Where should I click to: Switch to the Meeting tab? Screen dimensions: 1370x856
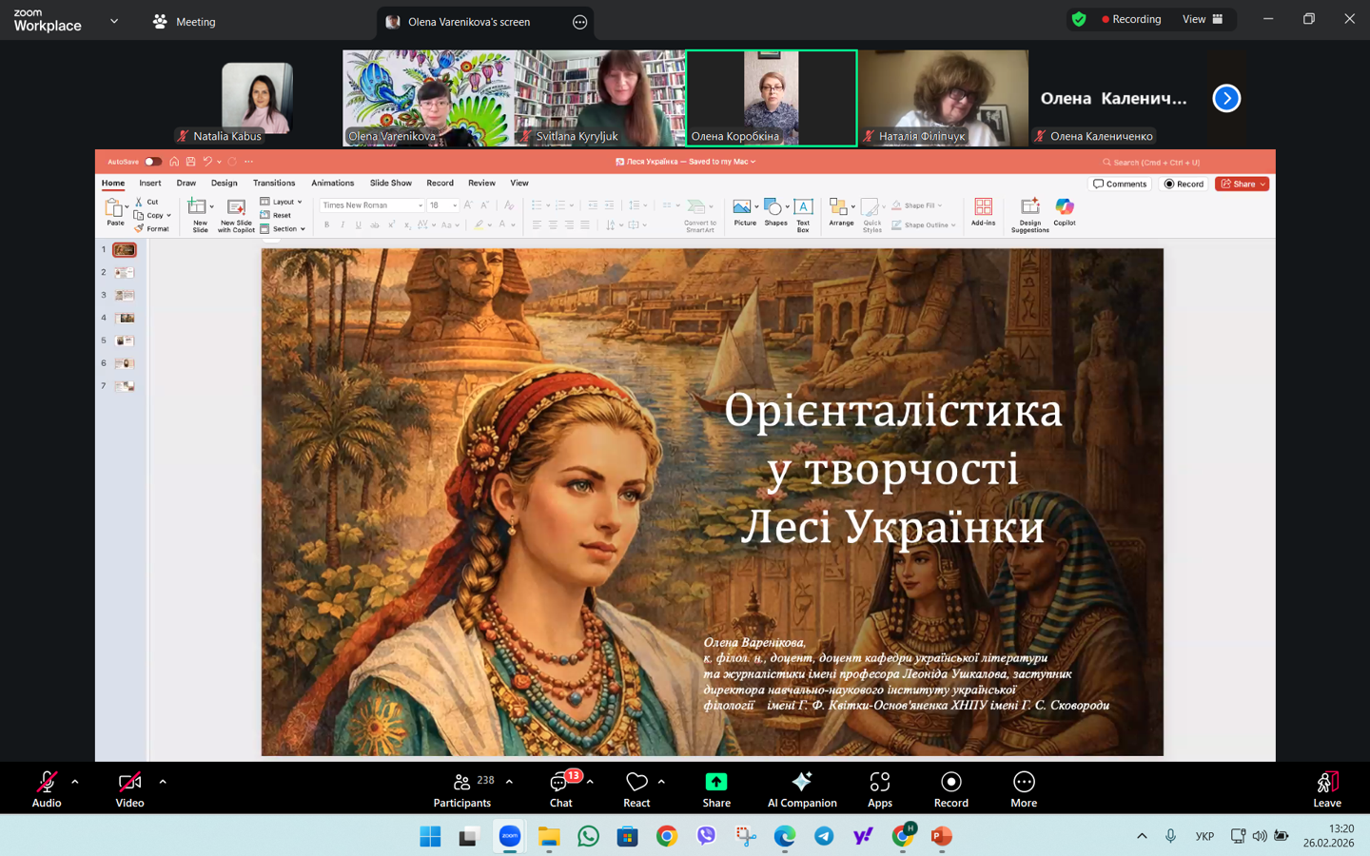coord(185,21)
